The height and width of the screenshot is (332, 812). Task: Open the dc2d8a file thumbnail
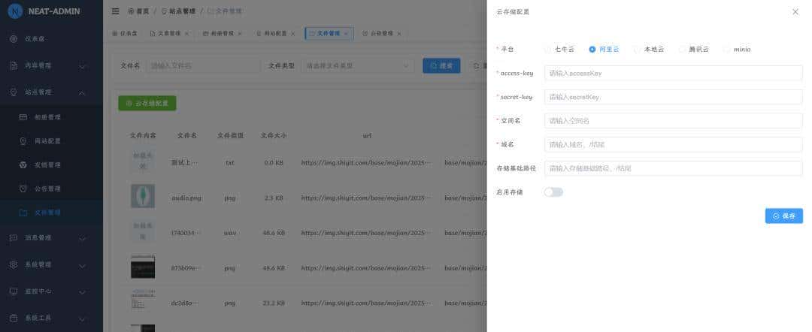(x=142, y=302)
